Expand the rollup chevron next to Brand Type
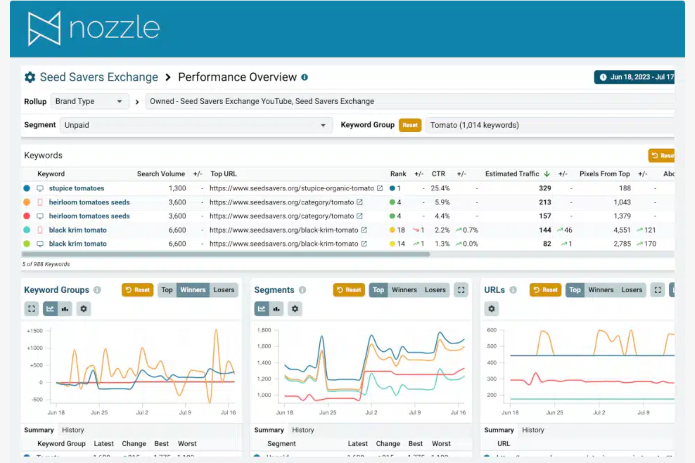 [x=137, y=102]
